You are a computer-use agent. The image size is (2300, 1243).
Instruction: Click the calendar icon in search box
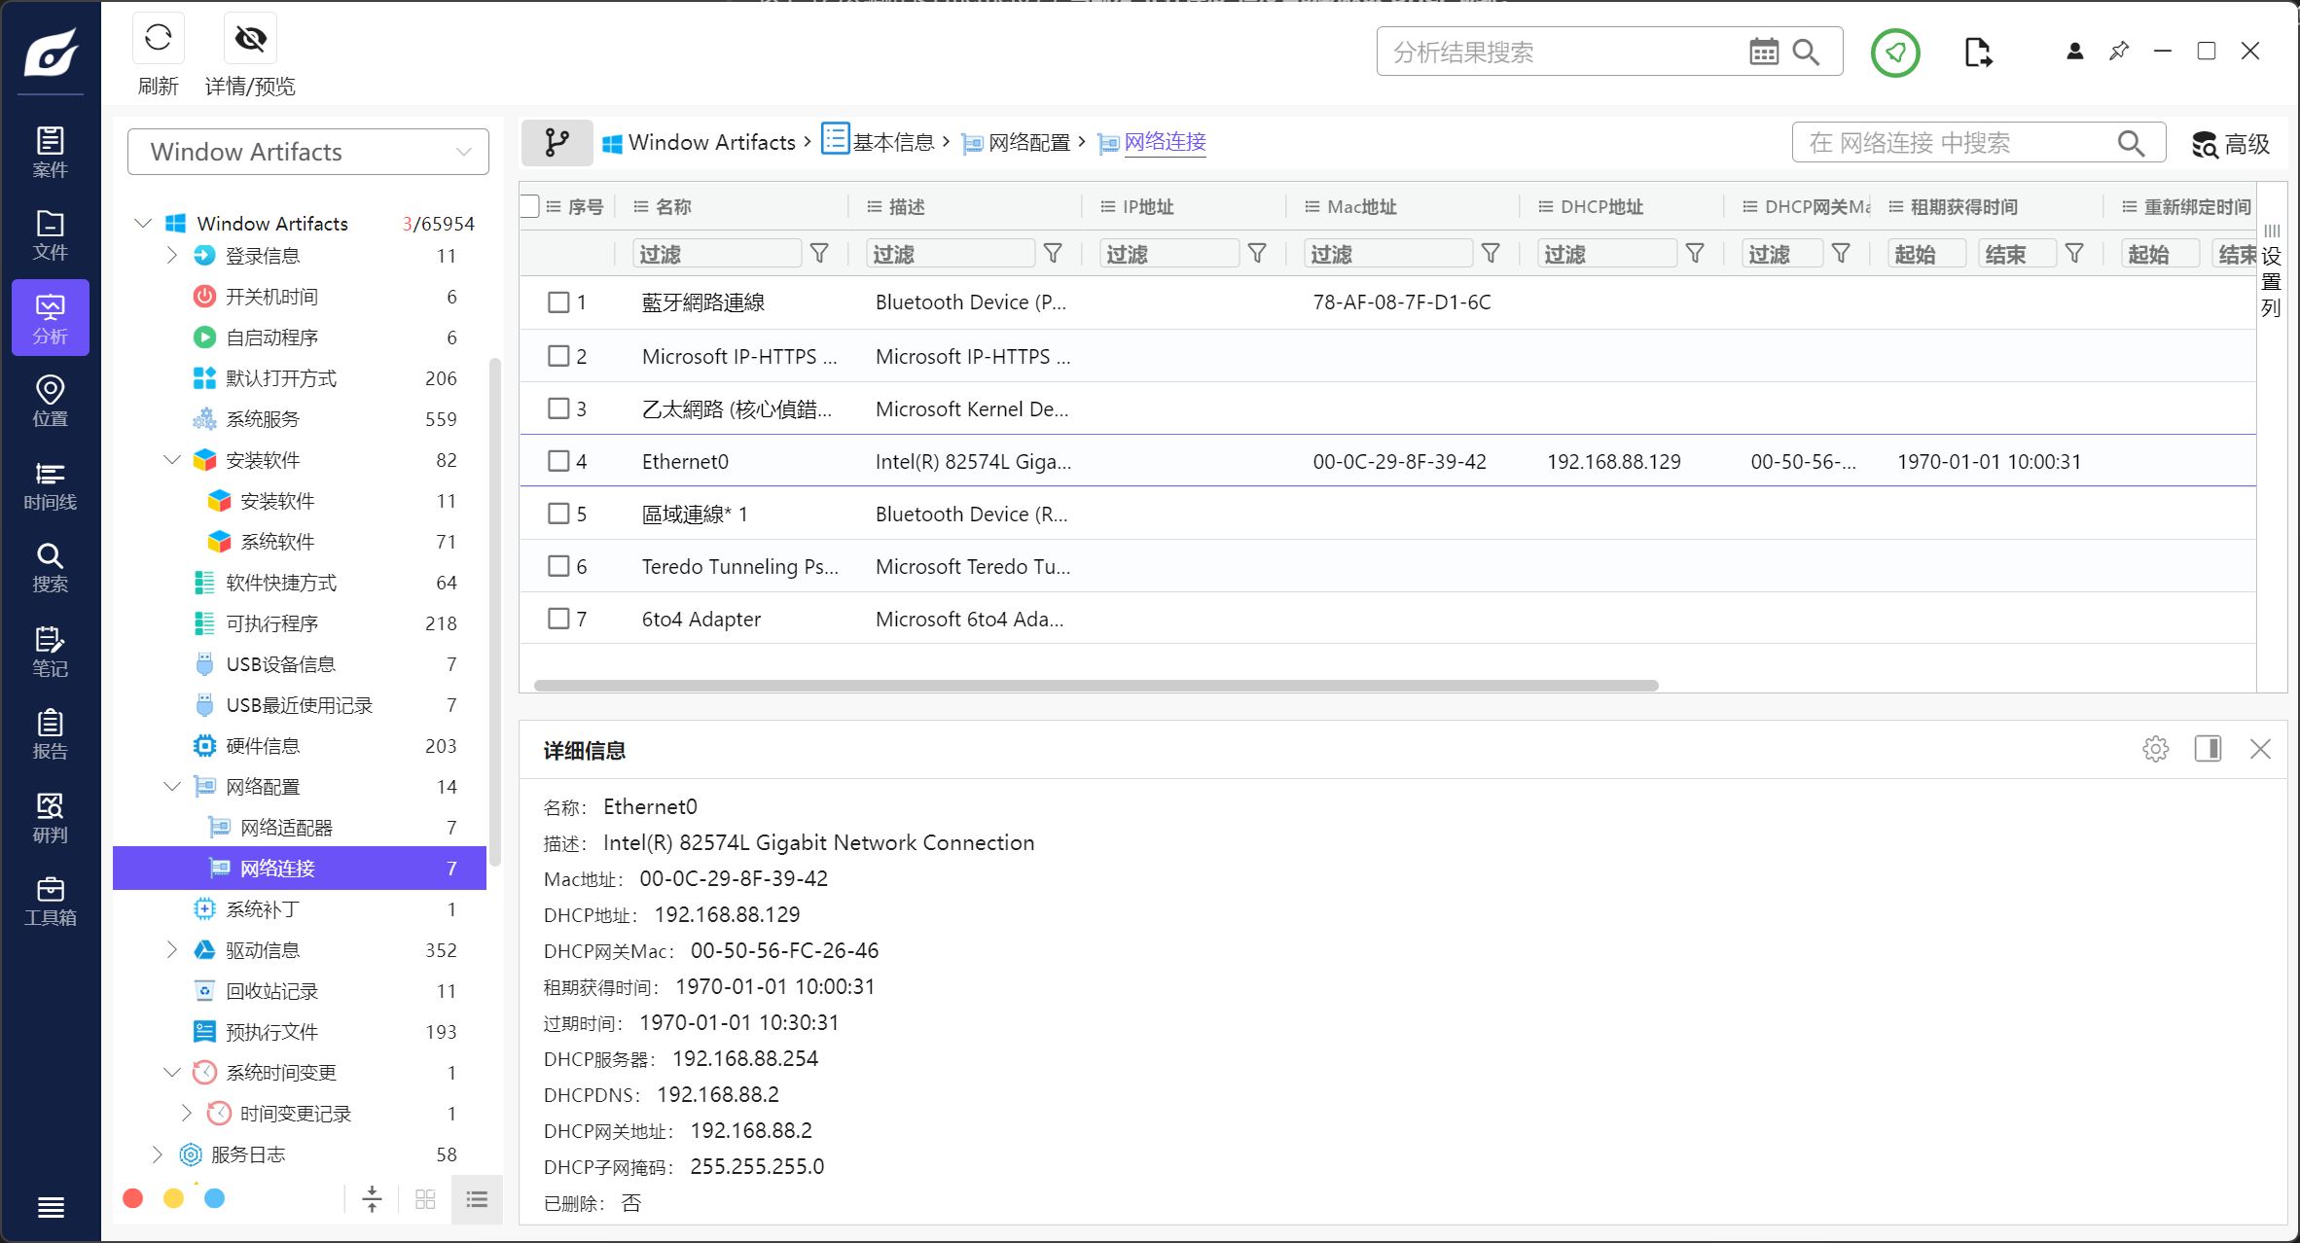pos(1763,52)
